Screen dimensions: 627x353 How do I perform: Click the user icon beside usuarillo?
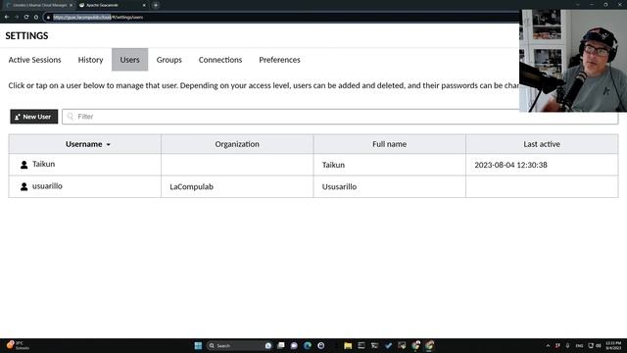pyautogui.click(x=24, y=186)
